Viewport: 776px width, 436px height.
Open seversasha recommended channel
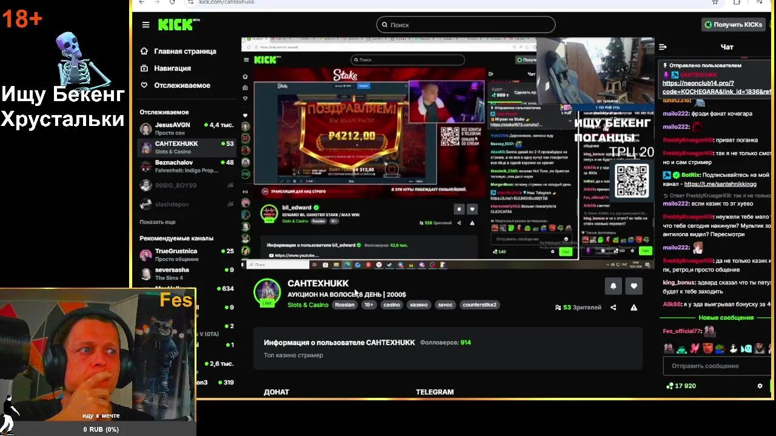coord(187,273)
